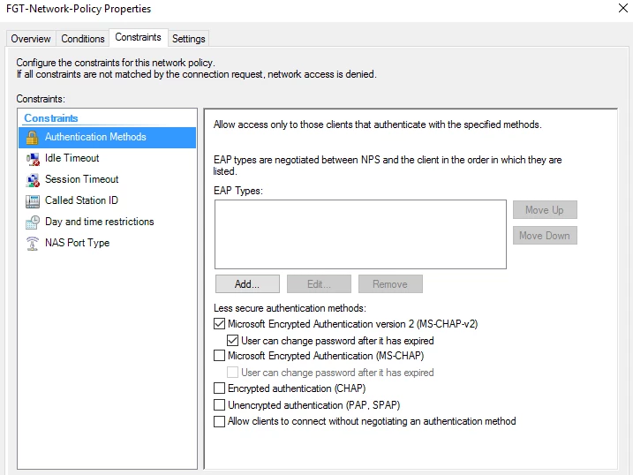This screenshot has height=475, width=633.
Task: Click the Session Timeout icon
Action: tap(33, 180)
